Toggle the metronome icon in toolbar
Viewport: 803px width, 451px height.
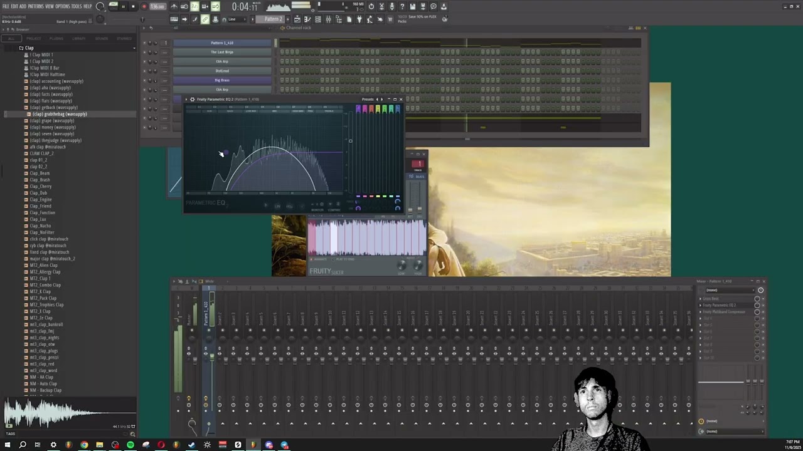174,6
